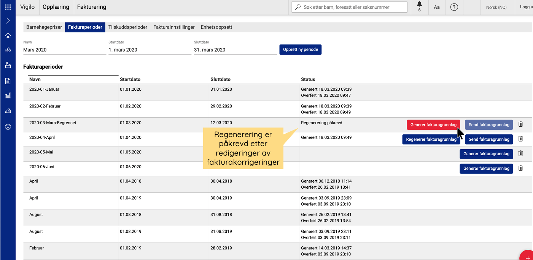Click the Opprett ny periode button

(x=300, y=50)
